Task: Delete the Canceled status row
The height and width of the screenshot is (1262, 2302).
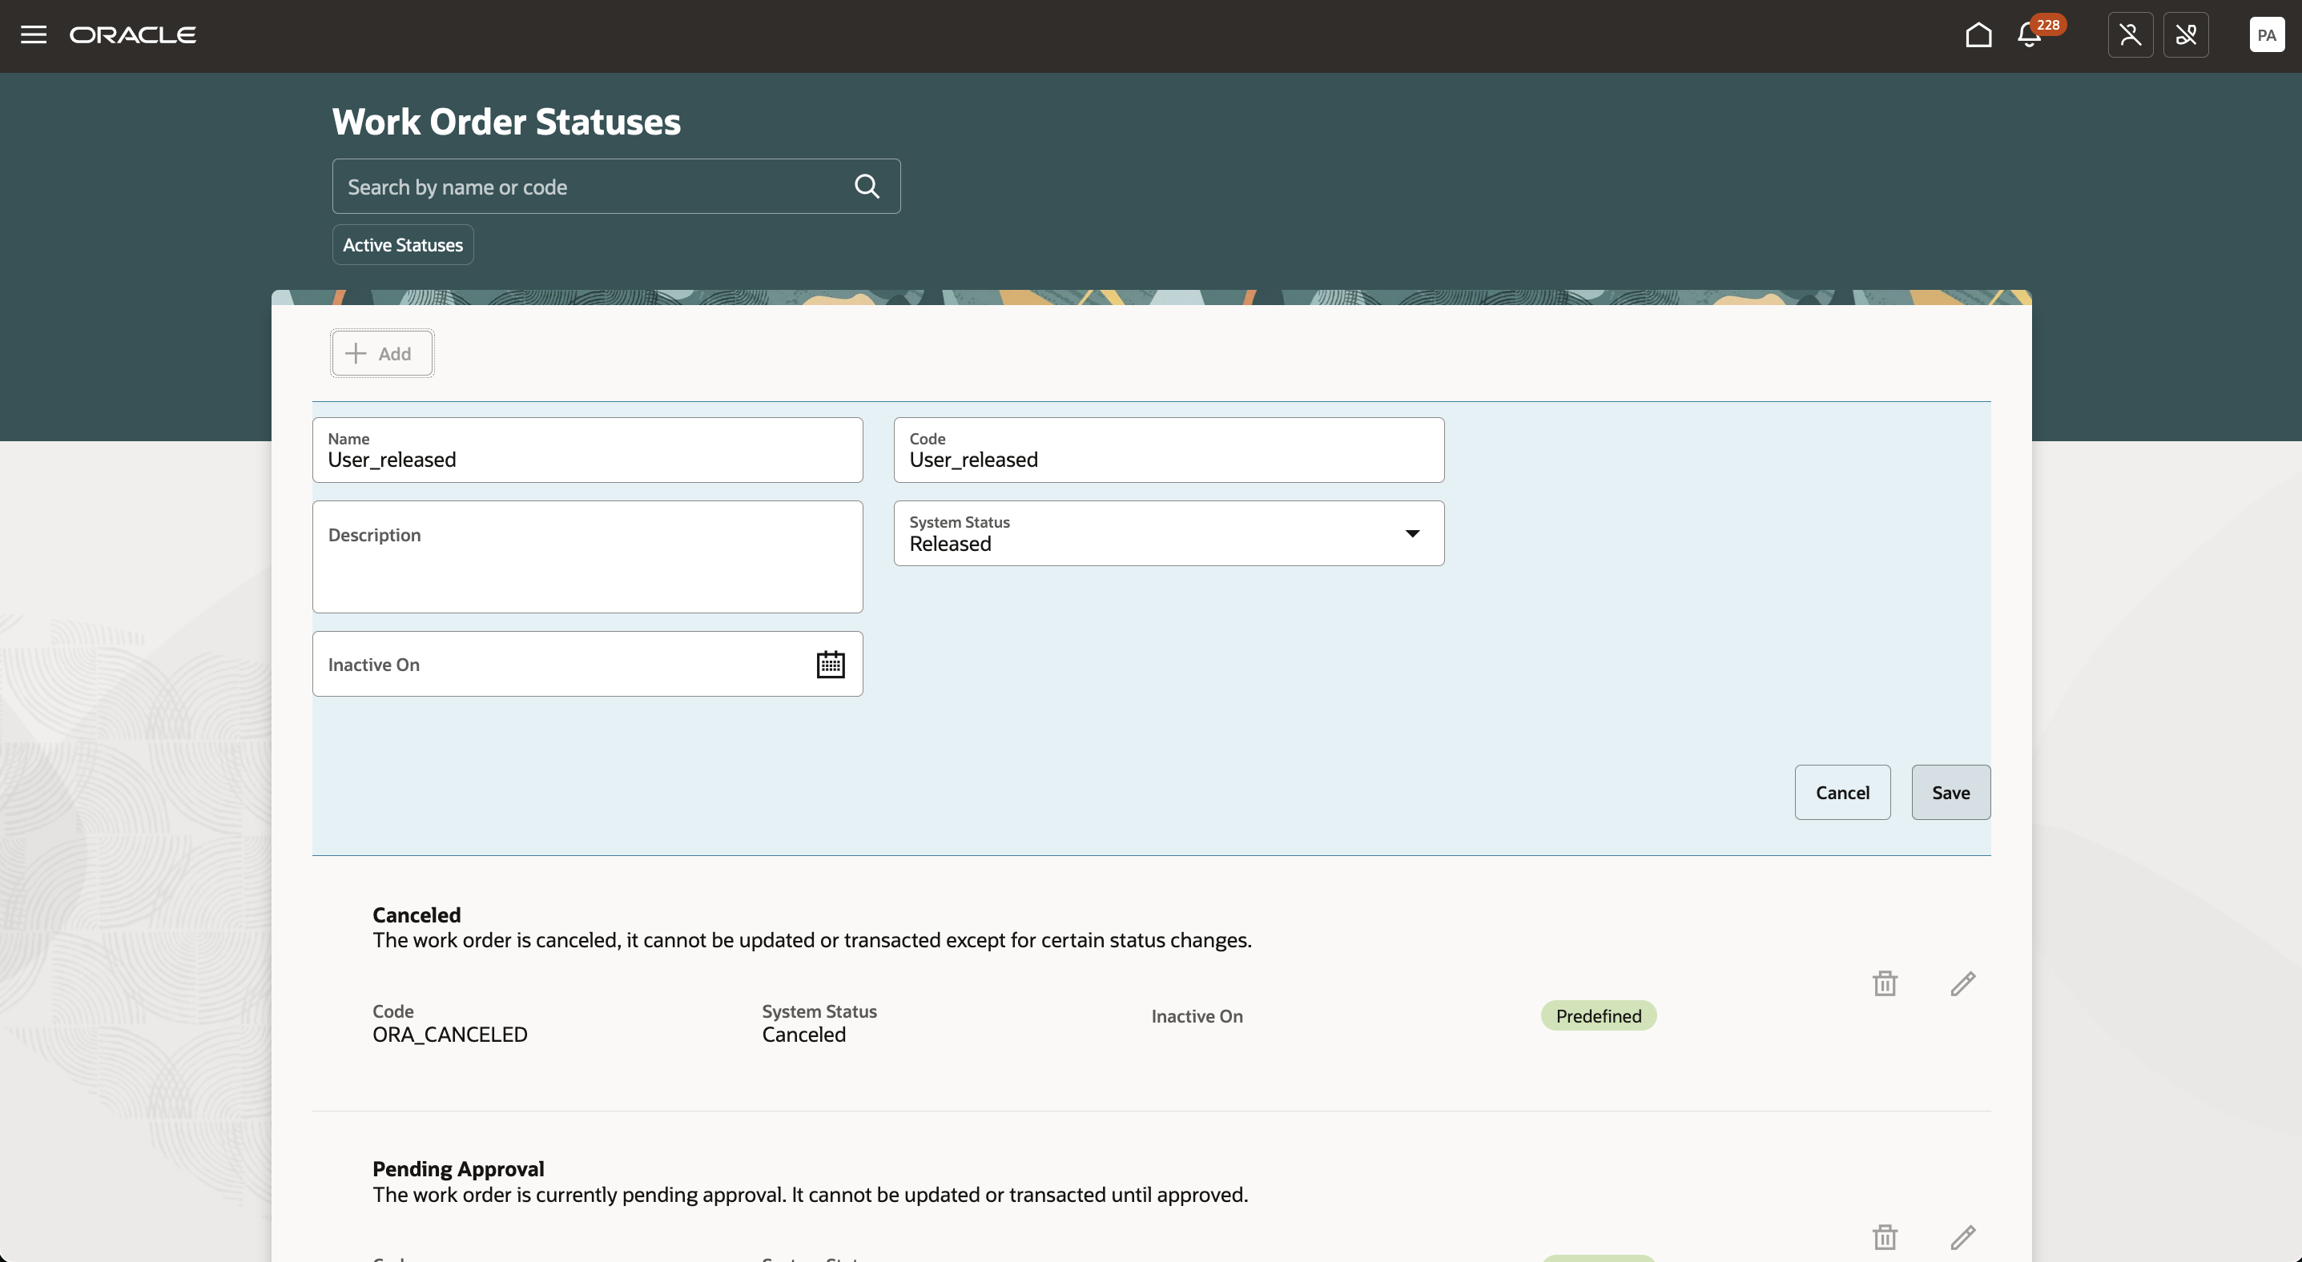Action: pyautogui.click(x=1885, y=983)
